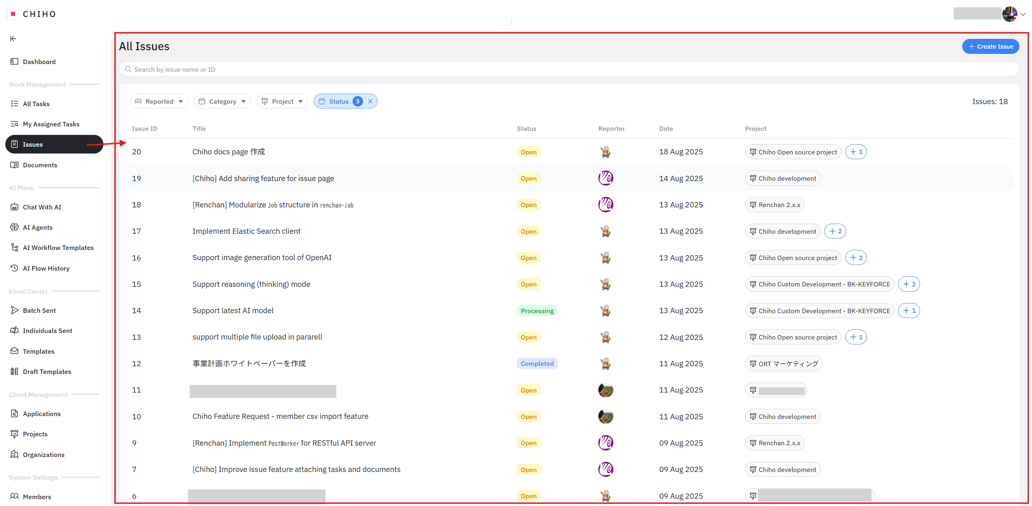The image size is (1032, 506).
Task: Expand the Category filter dropdown
Action: [222, 101]
